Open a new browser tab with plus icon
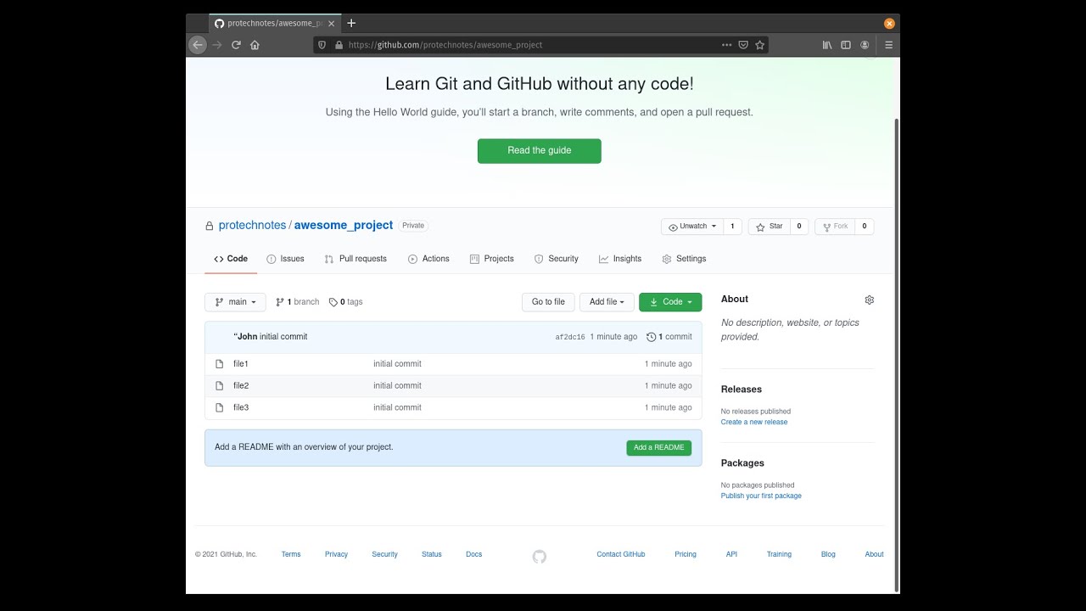 351,23
